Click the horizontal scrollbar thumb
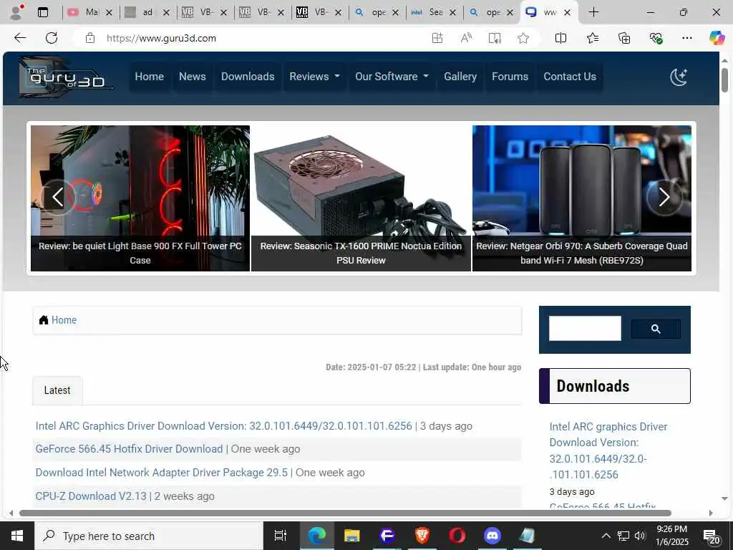The image size is (733, 550). 345,513
